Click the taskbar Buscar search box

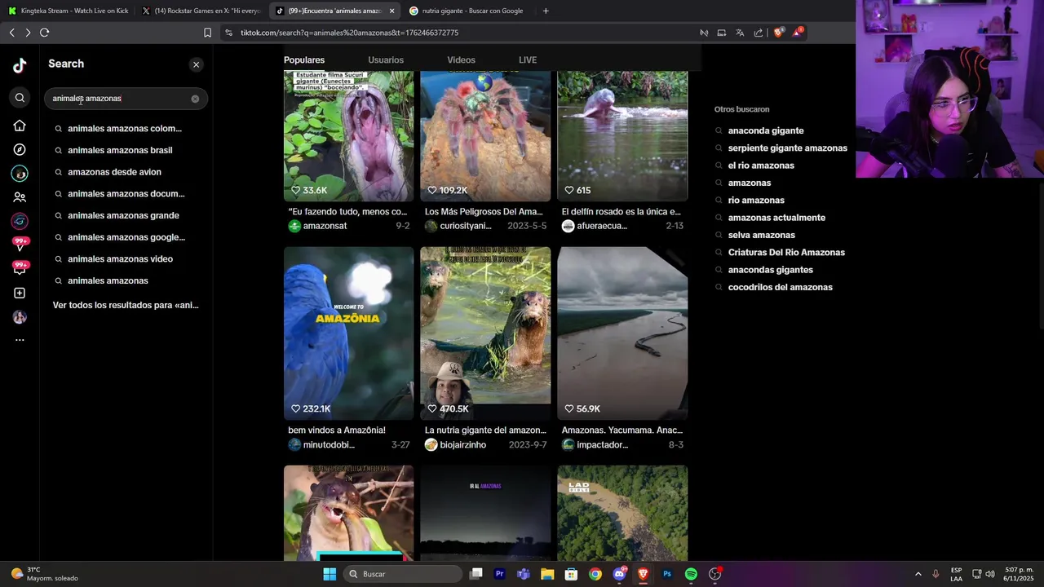pos(403,574)
